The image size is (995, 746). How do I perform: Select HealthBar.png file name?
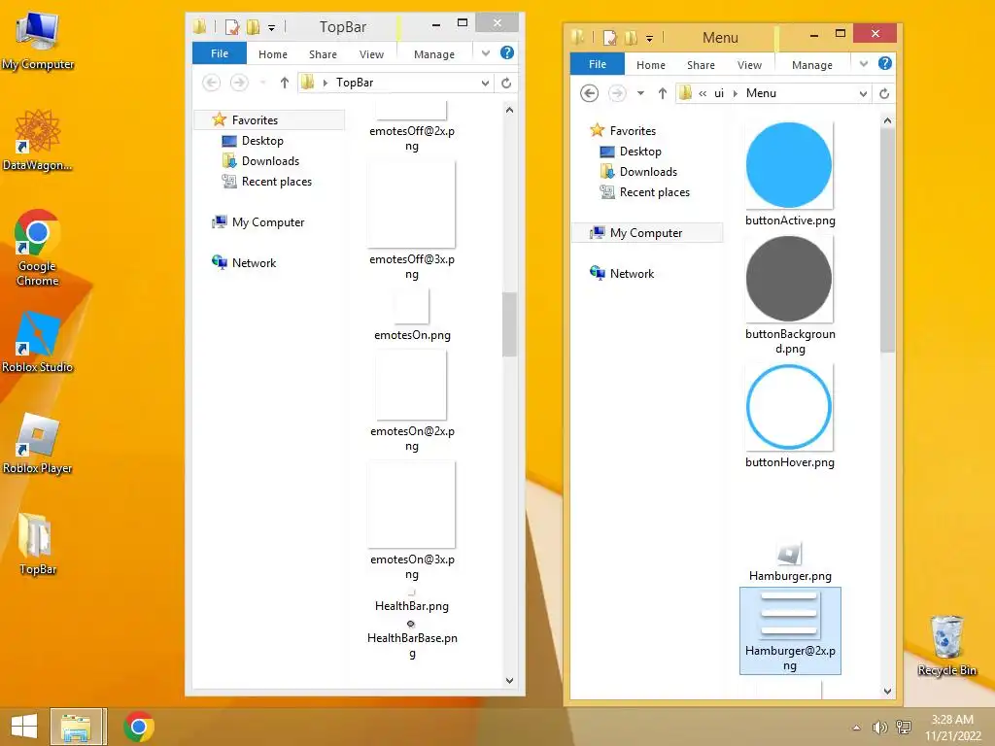point(412,606)
